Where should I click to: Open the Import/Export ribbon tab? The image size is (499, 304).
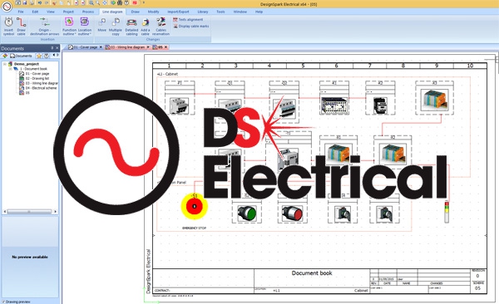178,12
